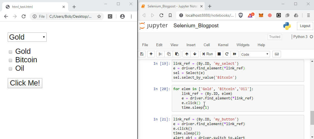Copy selected cells icon in Jupyter toolbar

(x=169, y=54)
